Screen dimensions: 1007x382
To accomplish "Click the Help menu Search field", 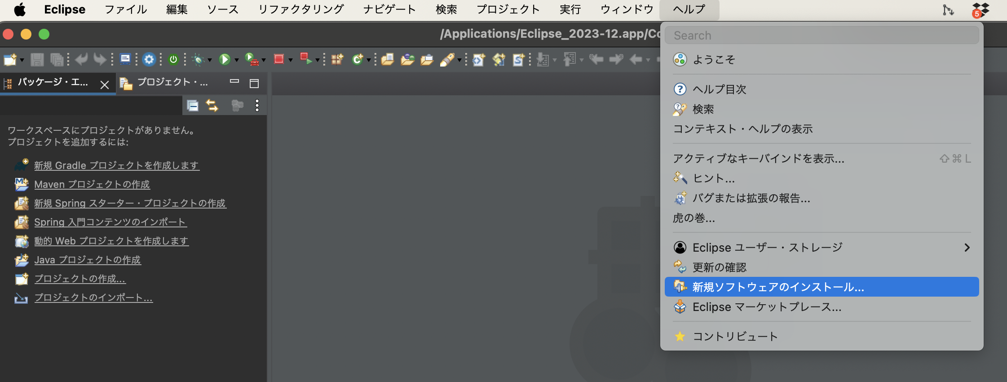I will click(x=821, y=36).
